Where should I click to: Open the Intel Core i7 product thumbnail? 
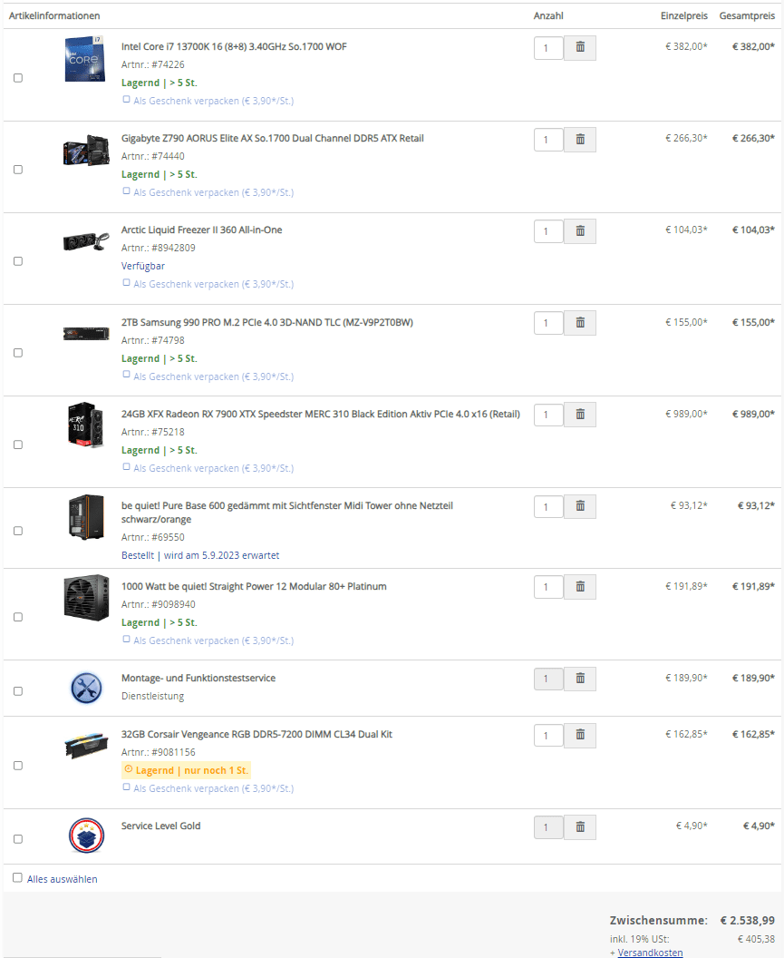[85, 59]
